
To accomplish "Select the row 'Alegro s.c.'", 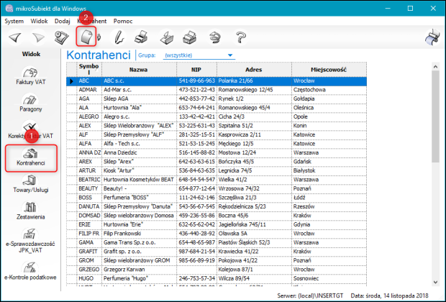I will click(217, 117).
